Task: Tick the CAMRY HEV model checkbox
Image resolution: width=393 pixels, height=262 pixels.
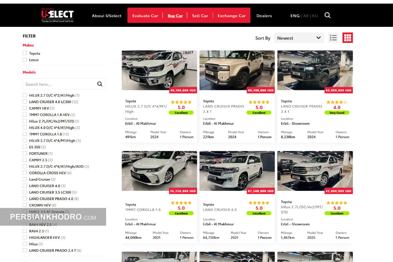Action: click(25, 108)
